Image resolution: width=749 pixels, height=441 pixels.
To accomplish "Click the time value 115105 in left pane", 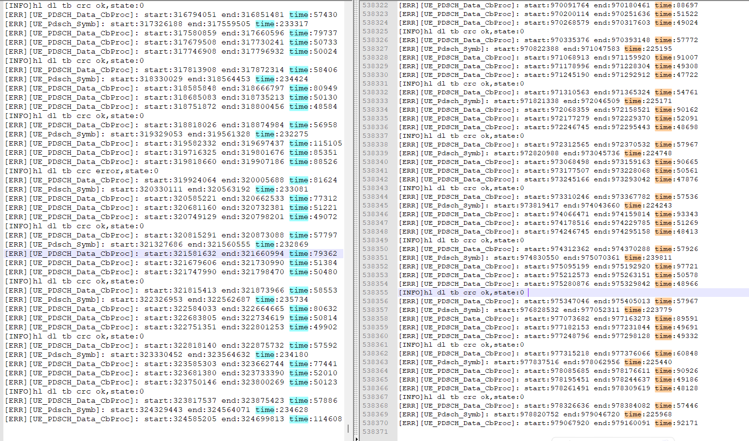I will [327, 144].
